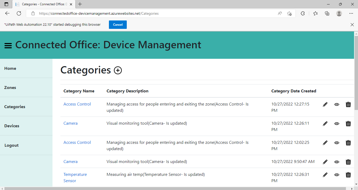View details of Camera created 12:26:11 PM
This screenshot has height=190, width=358.
coord(337,124)
